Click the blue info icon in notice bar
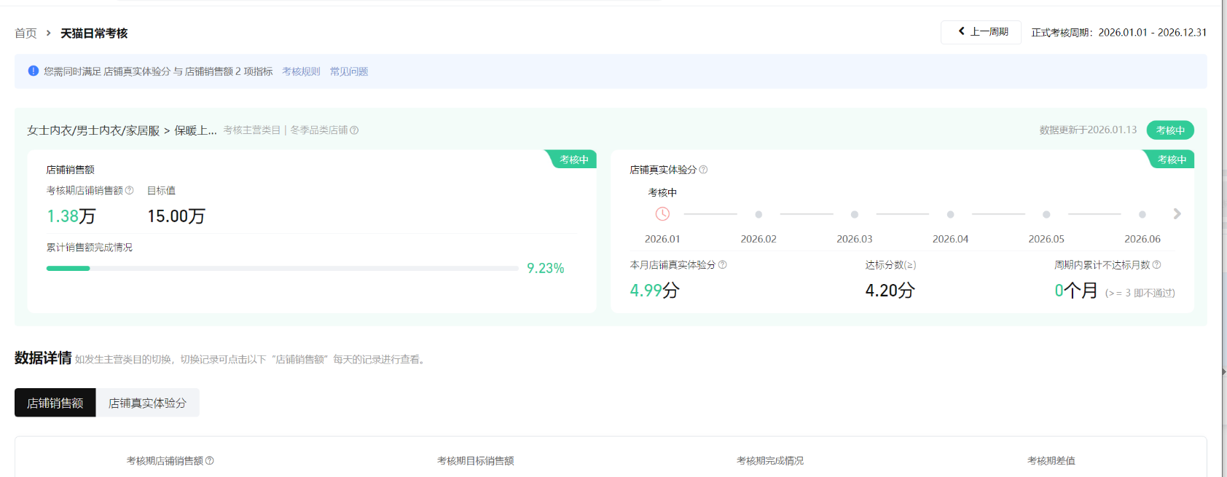Viewport: 1227px width, 477px height. click(33, 71)
